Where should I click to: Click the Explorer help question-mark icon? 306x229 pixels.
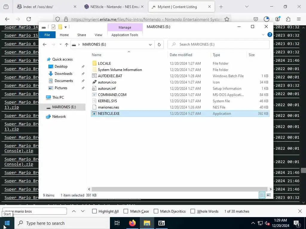(270, 35)
